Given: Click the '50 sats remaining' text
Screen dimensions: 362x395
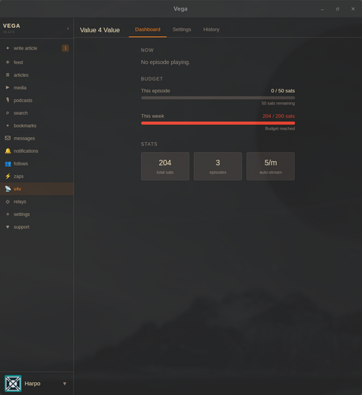Looking at the screenshot, I should (278, 103).
